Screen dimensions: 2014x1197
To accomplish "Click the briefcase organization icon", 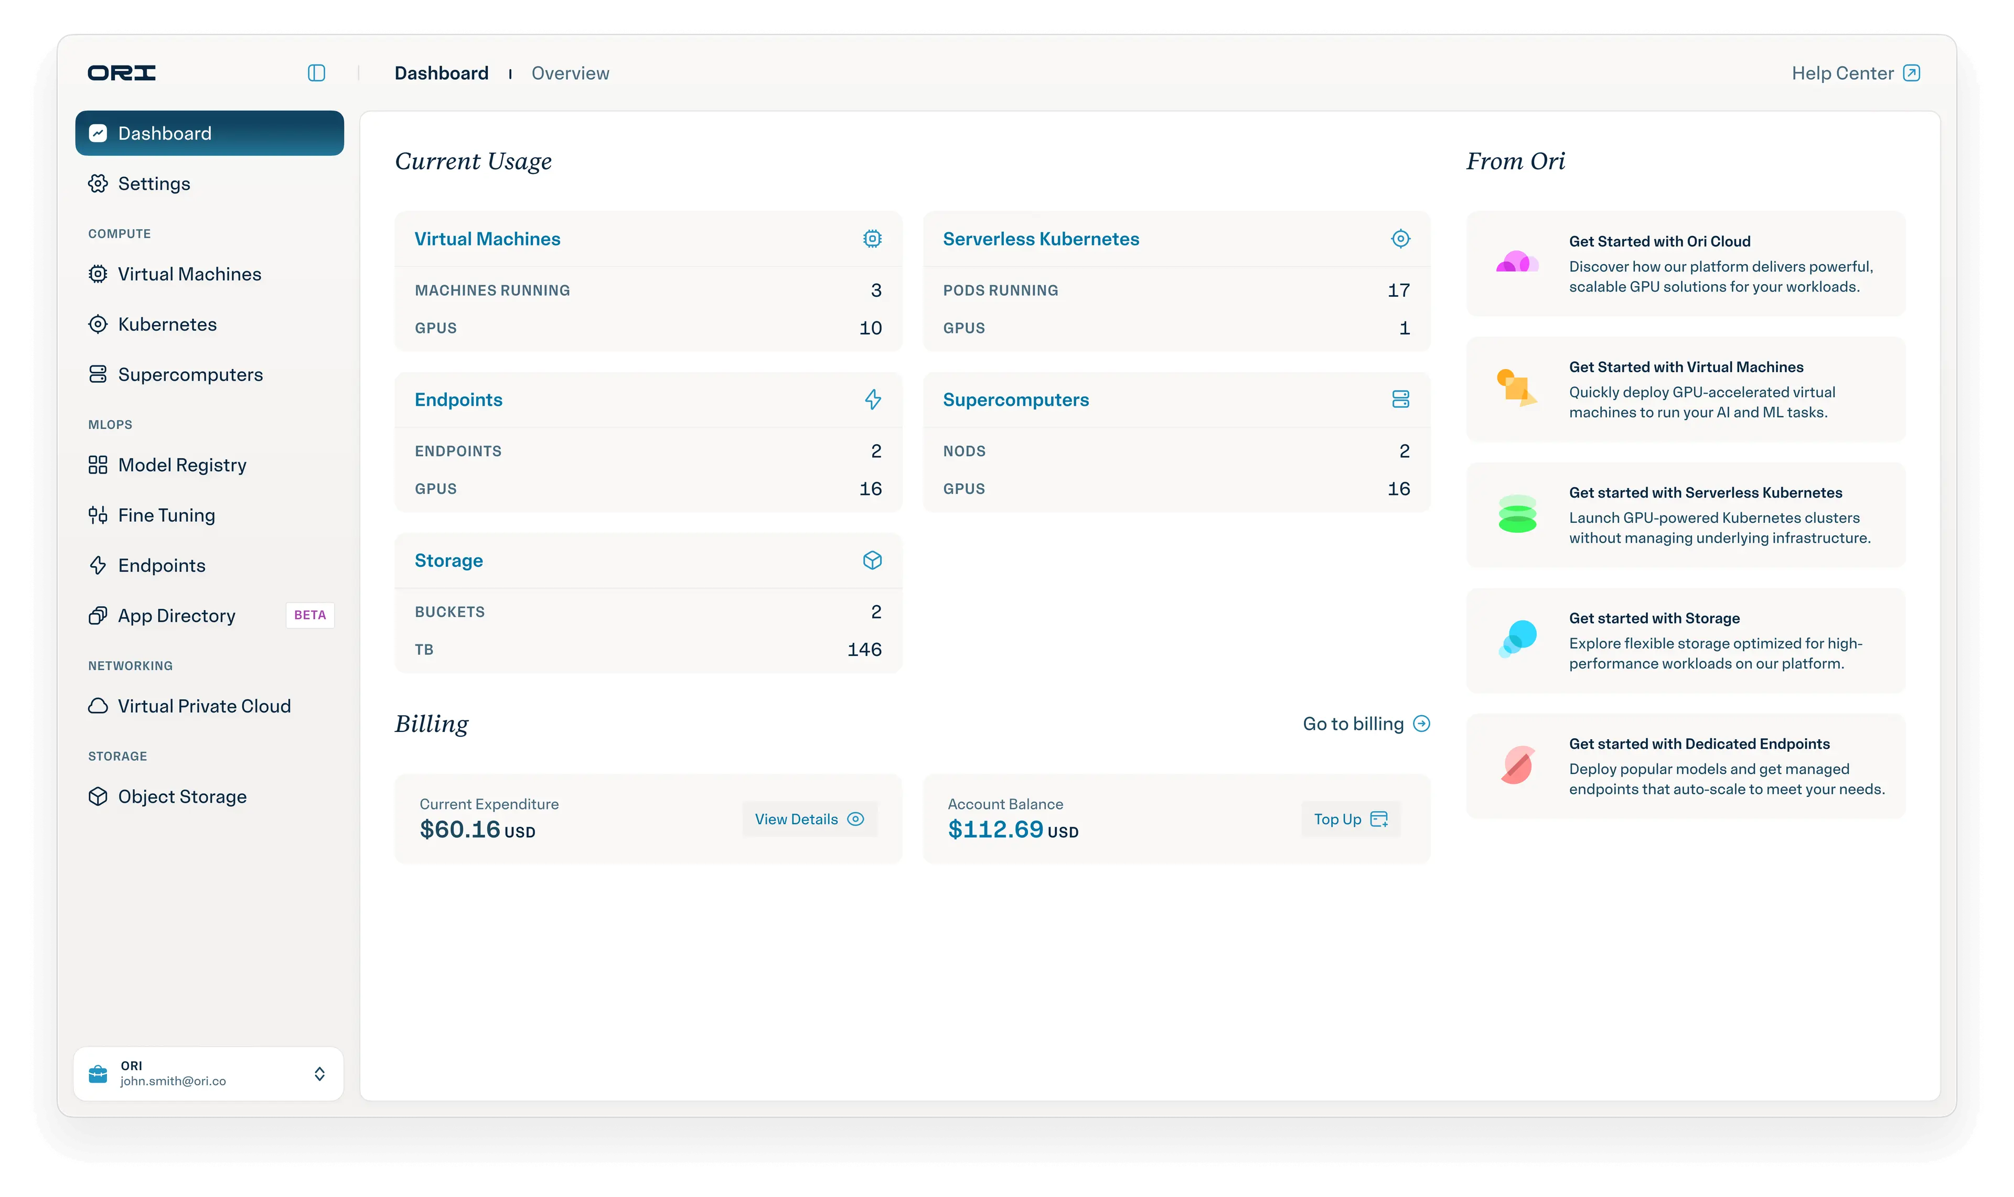I will tap(98, 1074).
